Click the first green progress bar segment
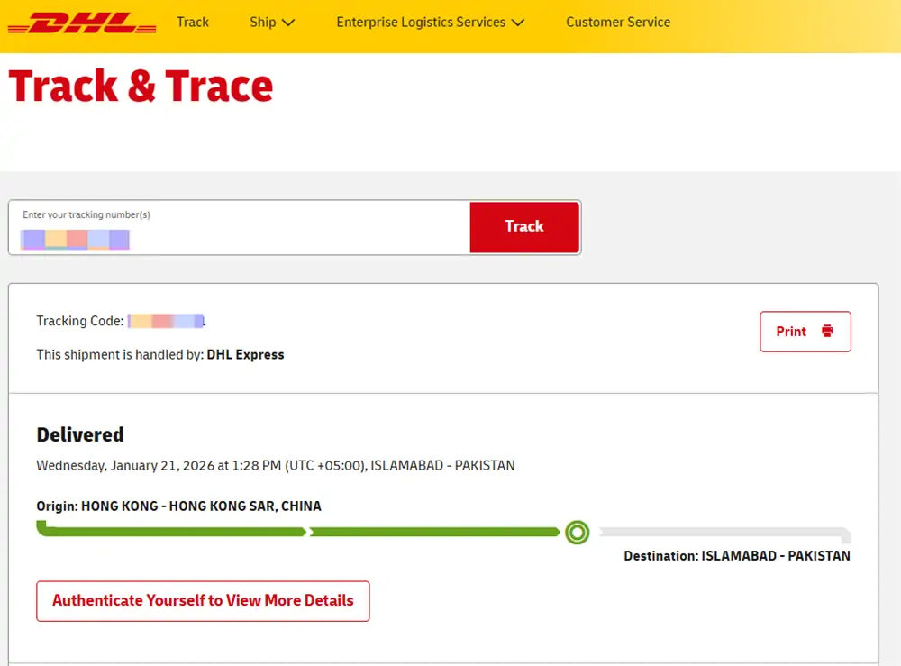This screenshot has width=901, height=666. point(171,532)
